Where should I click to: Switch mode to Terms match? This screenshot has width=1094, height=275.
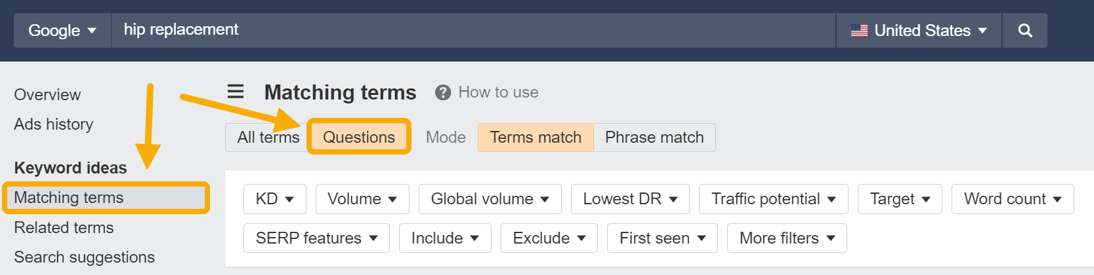[536, 137]
